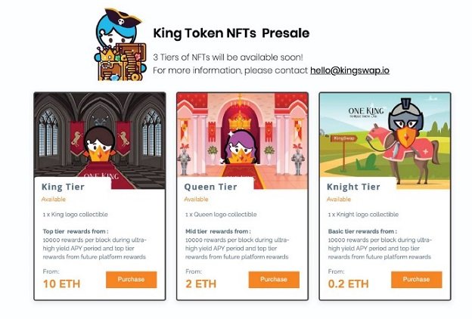472x319 pixels.
Task: Purchase the Queen Tier NFT
Action: point(274,280)
